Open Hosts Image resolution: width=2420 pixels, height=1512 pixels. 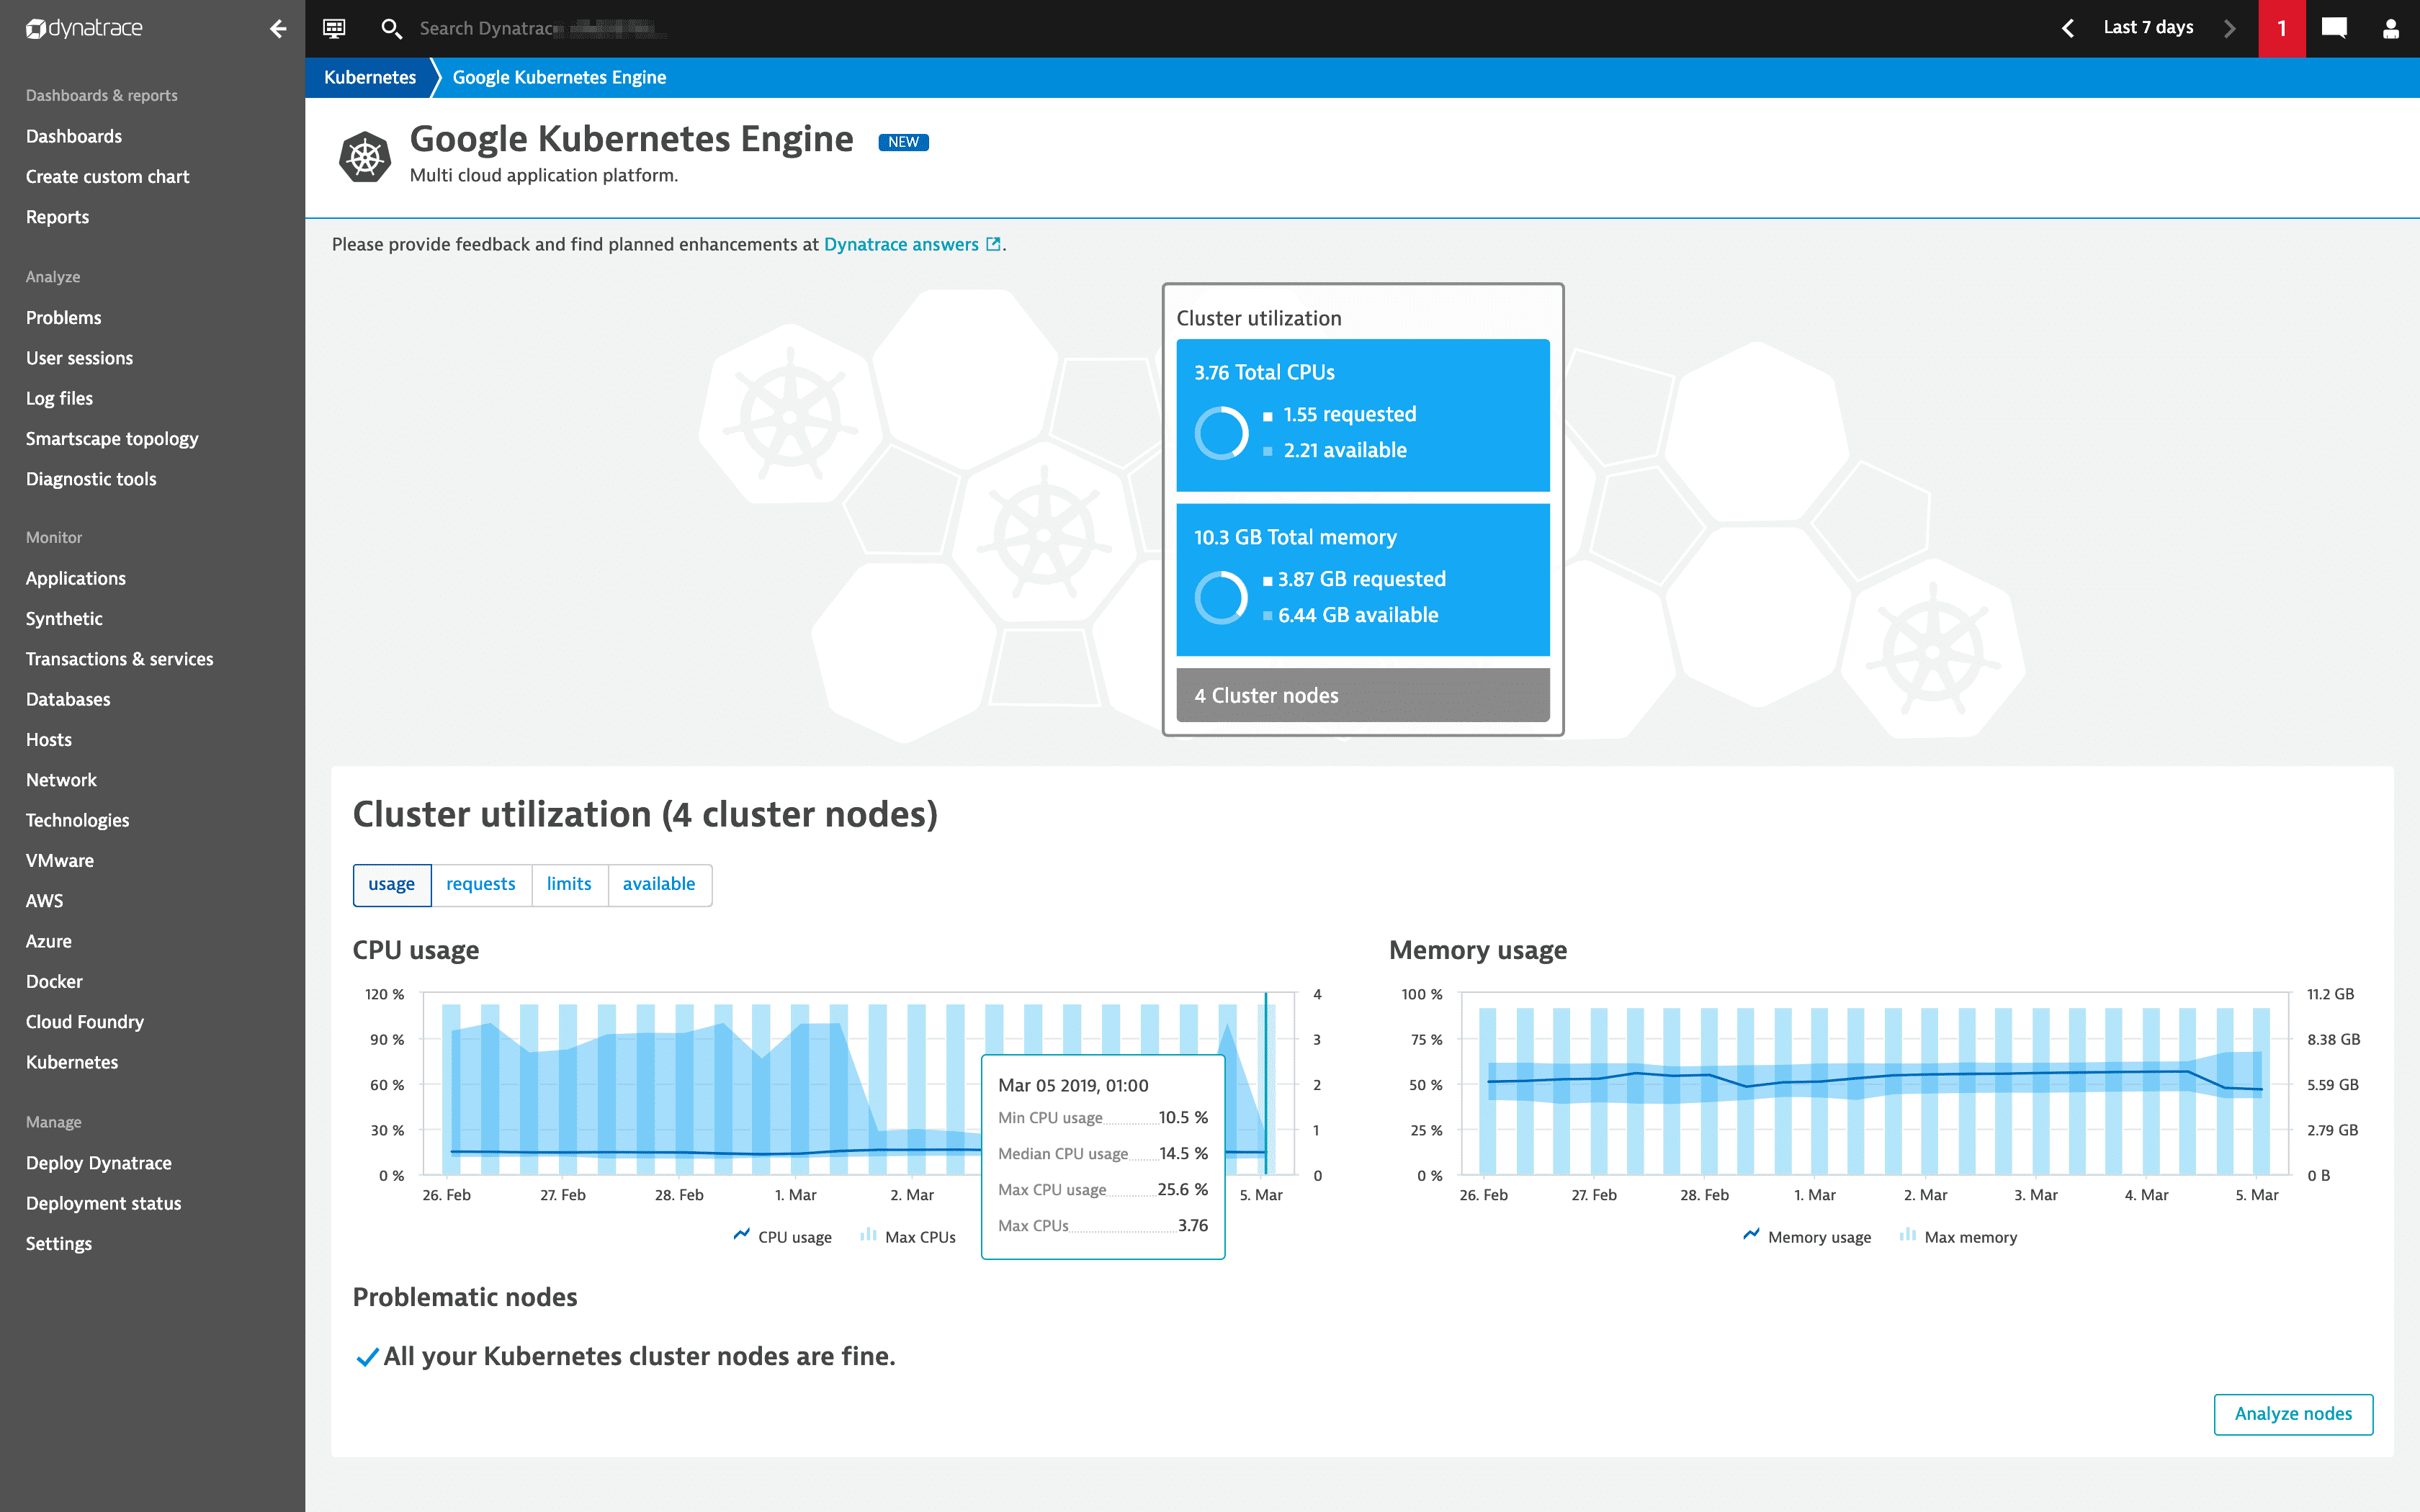(49, 739)
